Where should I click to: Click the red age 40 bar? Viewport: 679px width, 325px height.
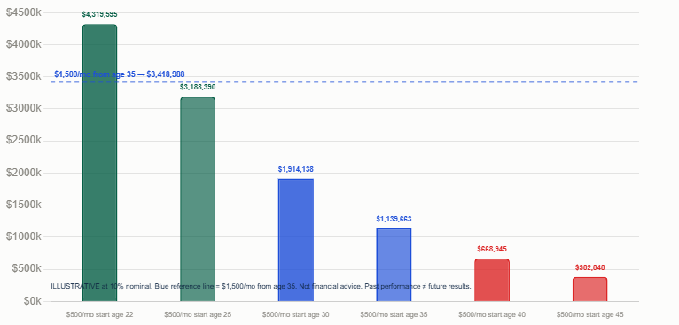pos(492,280)
